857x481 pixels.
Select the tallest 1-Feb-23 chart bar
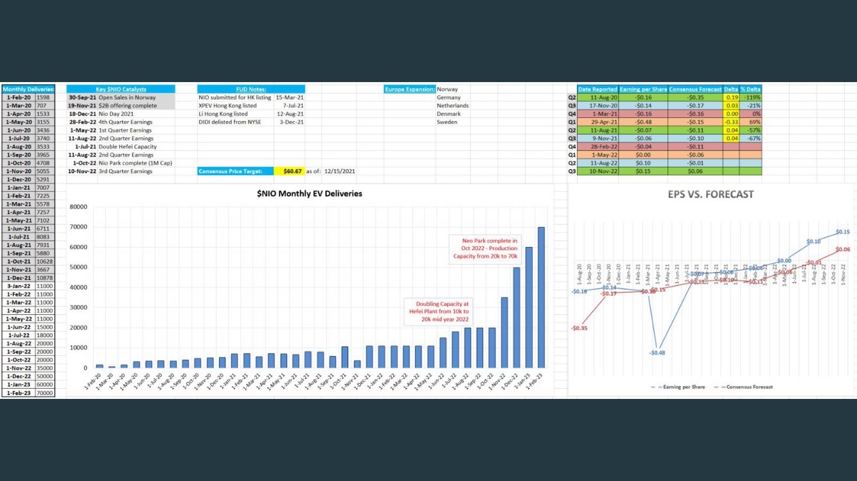coord(542,298)
